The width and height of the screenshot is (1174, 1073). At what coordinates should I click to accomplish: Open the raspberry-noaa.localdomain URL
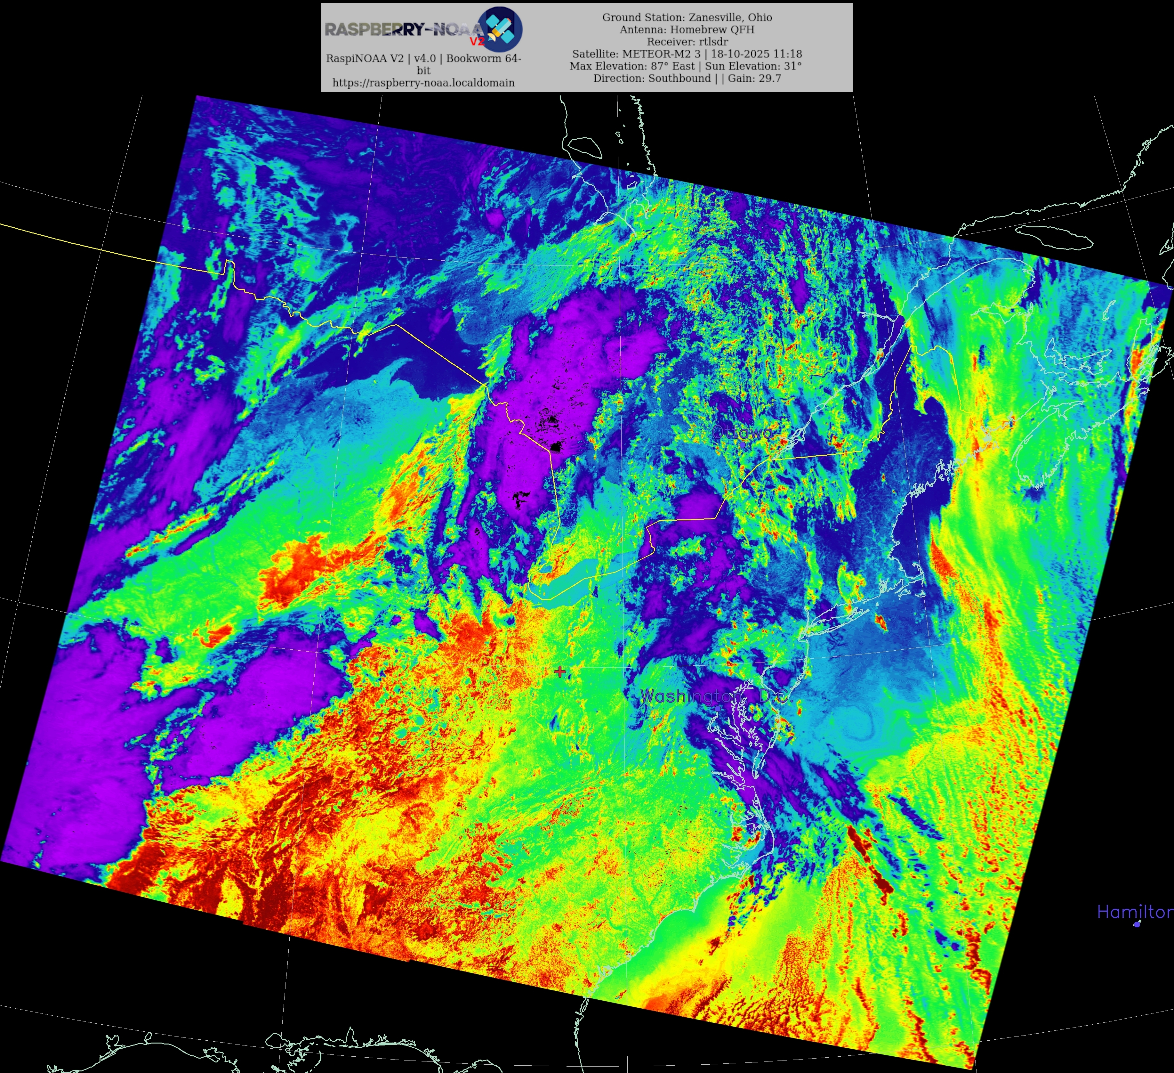pos(423,83)
